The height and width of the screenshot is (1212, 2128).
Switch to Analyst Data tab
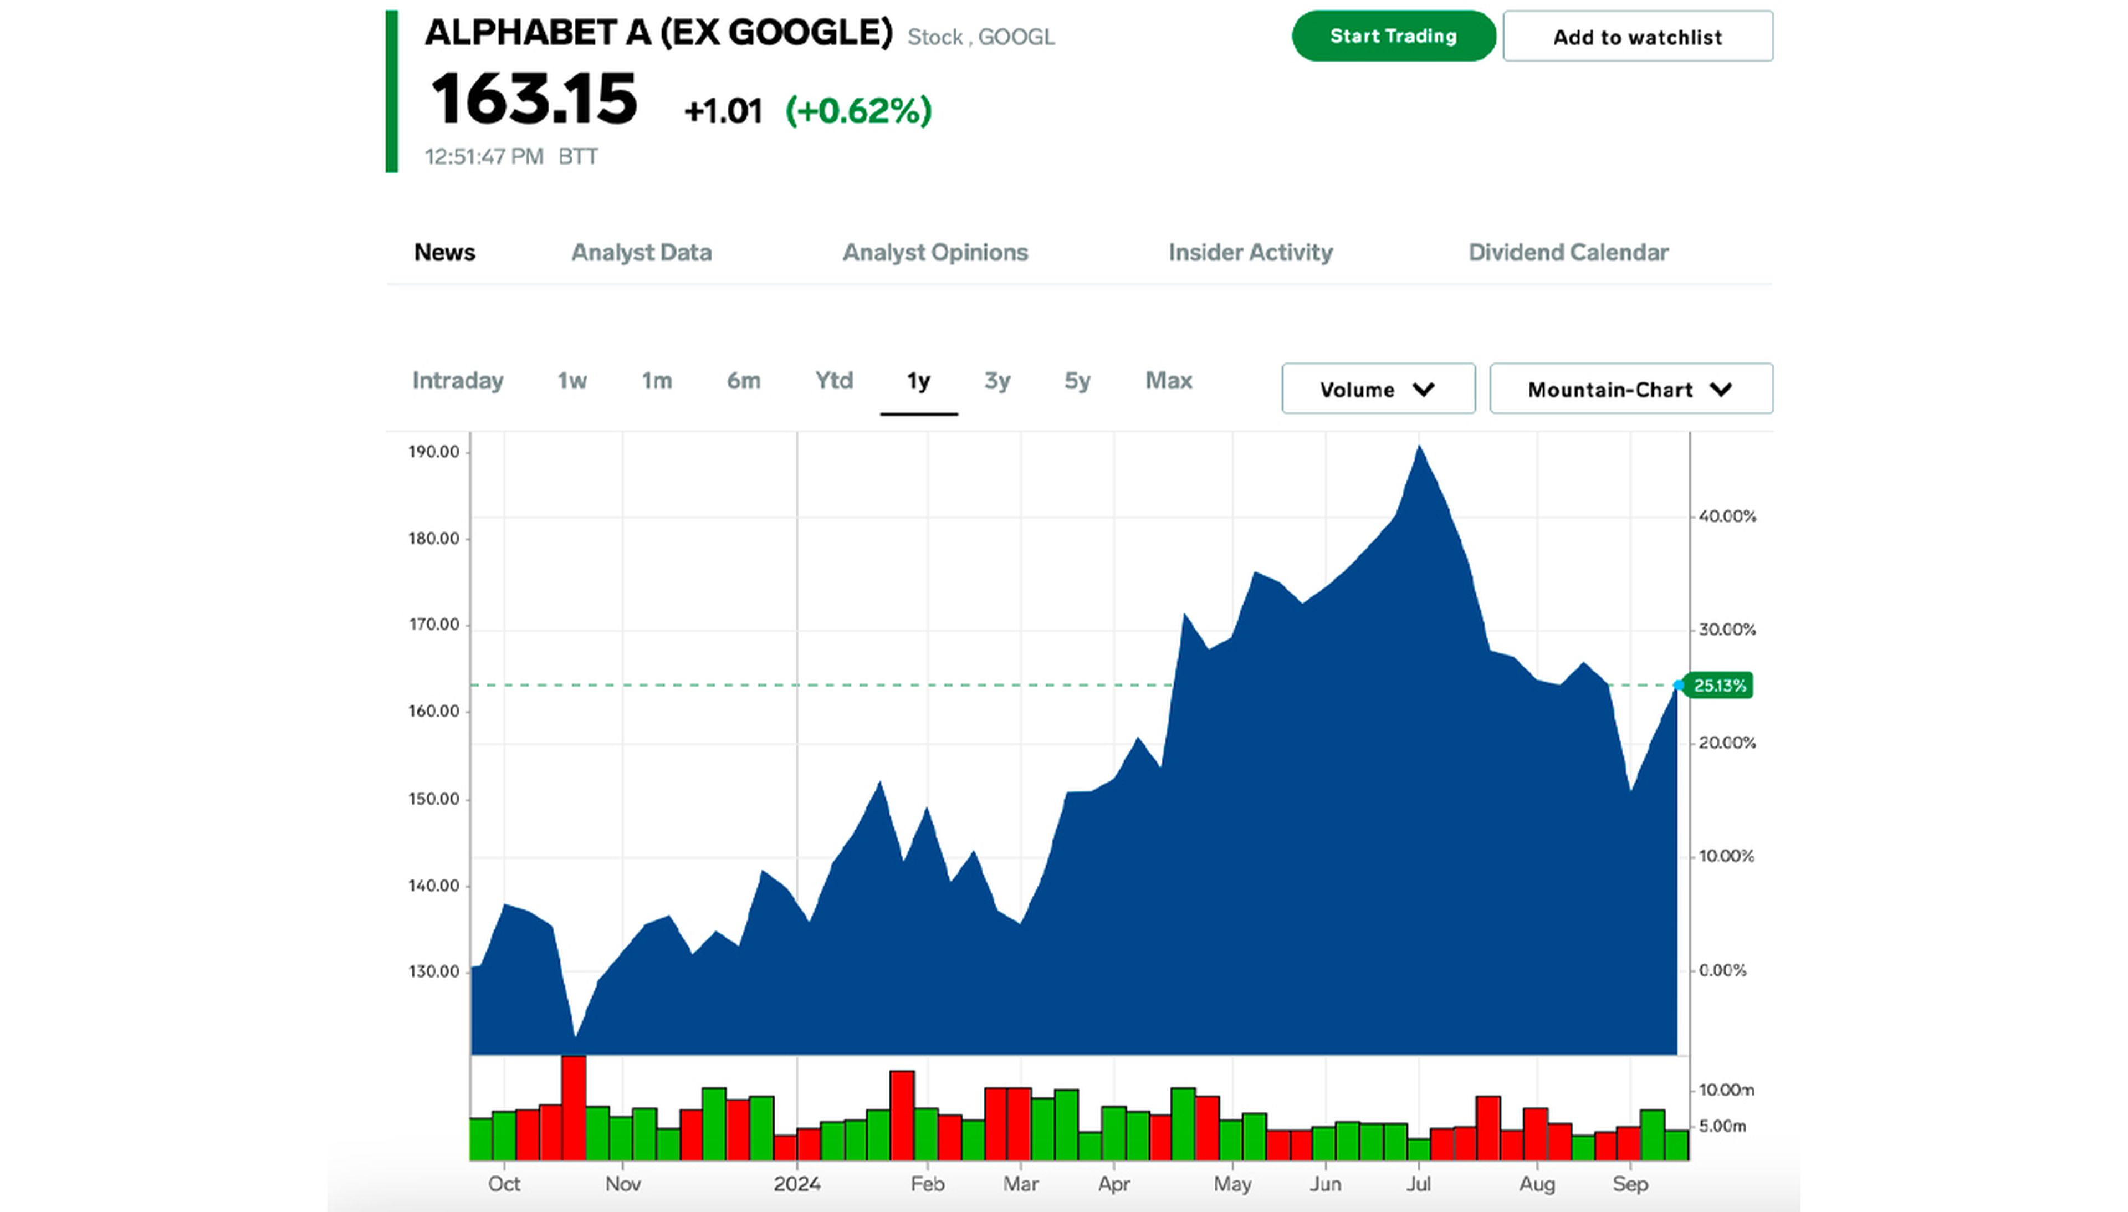pyautogui.click(x=642, y=252)
